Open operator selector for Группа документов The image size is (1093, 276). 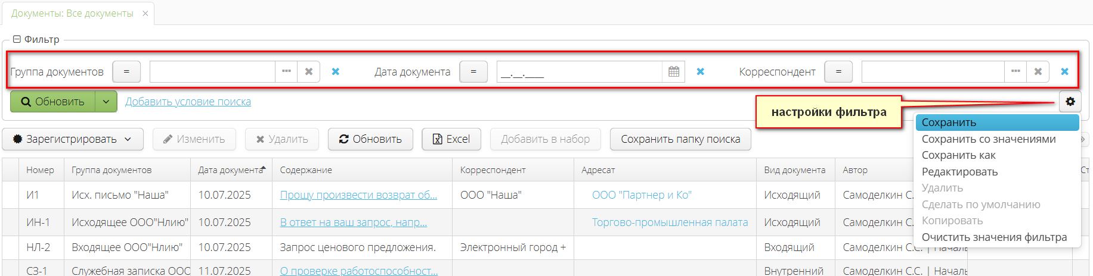(126, 72)
